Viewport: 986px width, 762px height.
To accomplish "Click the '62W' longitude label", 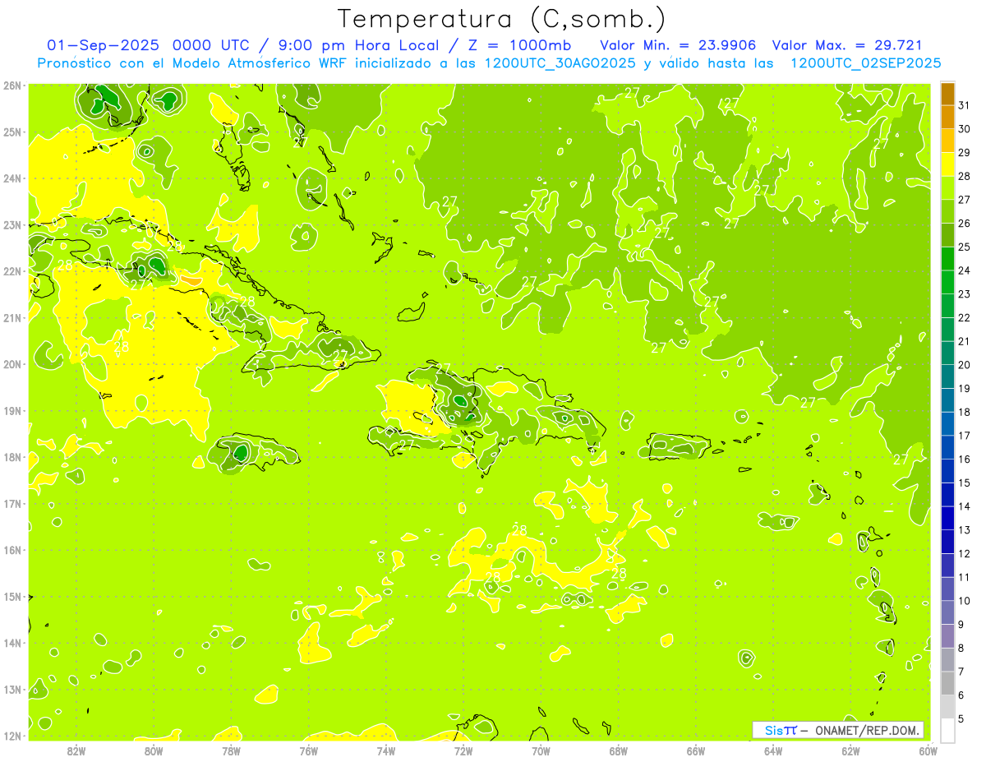I will 850,750.
